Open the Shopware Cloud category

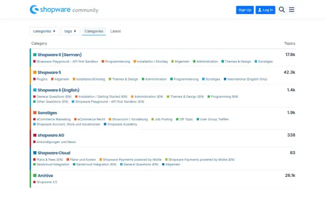point(54,153)
